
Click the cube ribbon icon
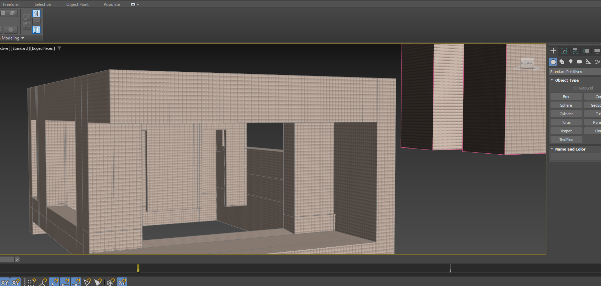pos(13,13)
